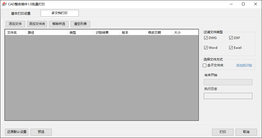Click the 大小 column header
262x138 pixels.
coord(185,32)
